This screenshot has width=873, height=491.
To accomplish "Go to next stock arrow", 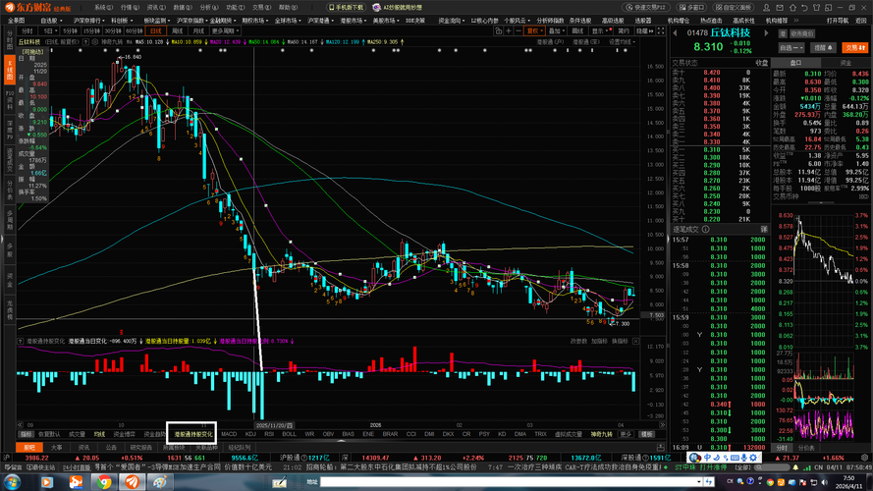I will [x=766, y=32].
